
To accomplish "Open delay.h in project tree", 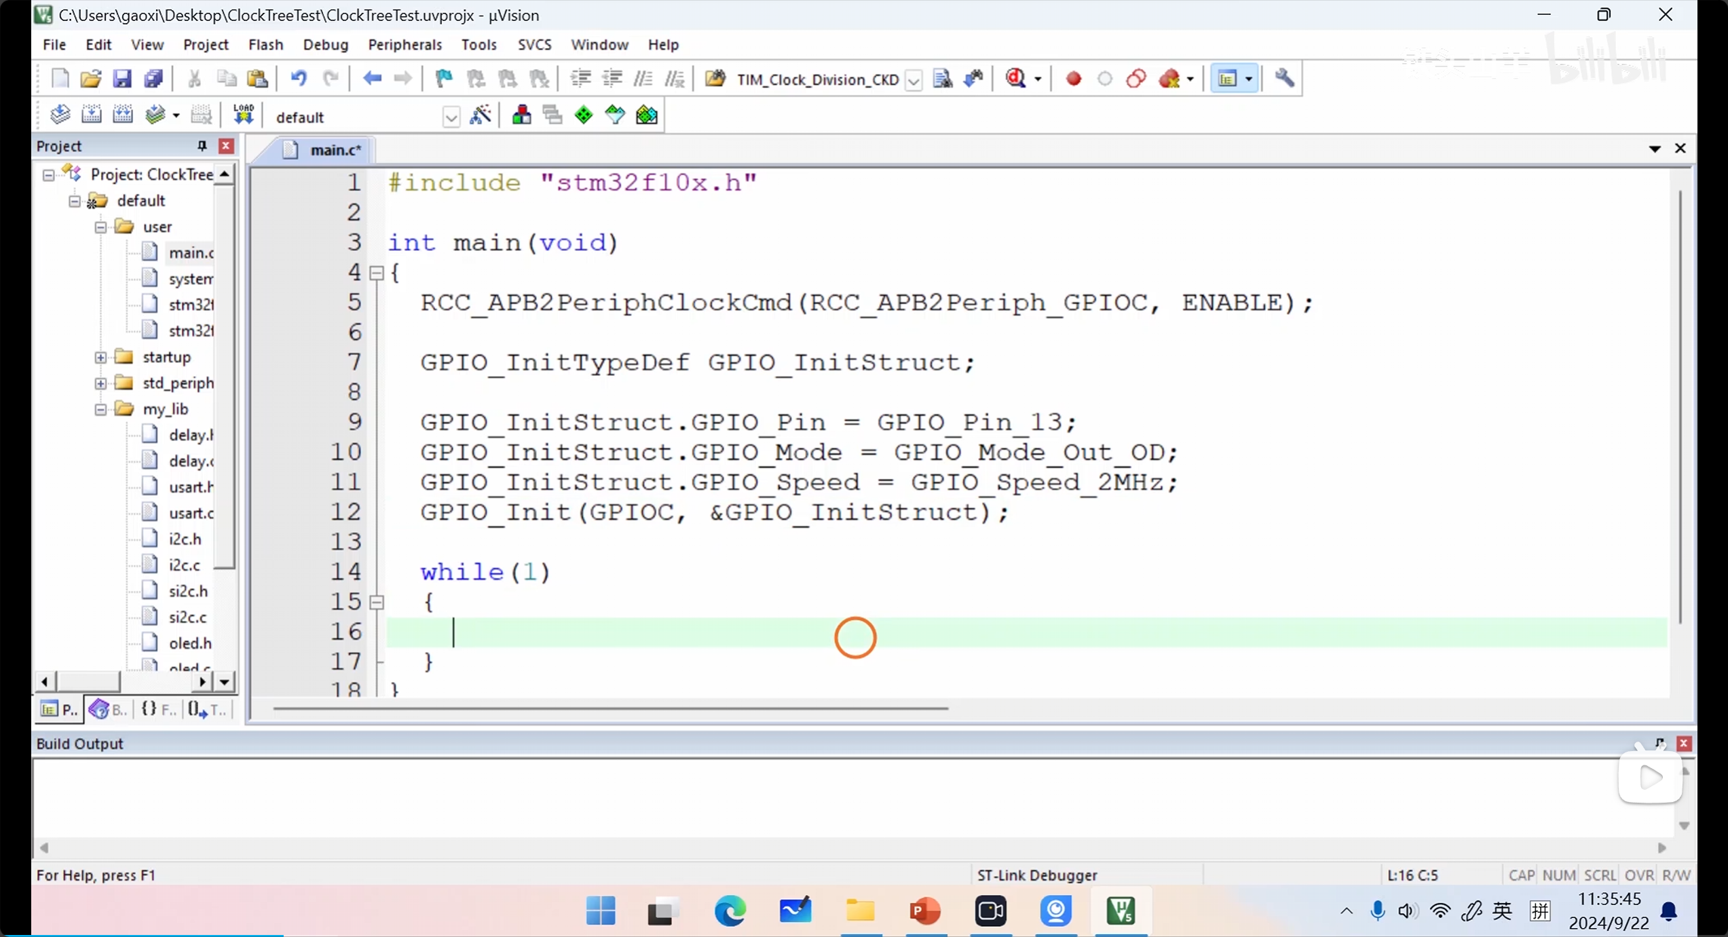I will [x=190, y=435].
